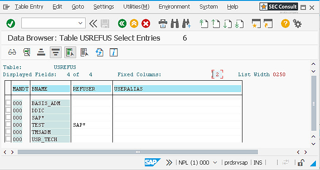Click the red Cancel button
This screenshot has width=320, height=170.
coord(145,23)
